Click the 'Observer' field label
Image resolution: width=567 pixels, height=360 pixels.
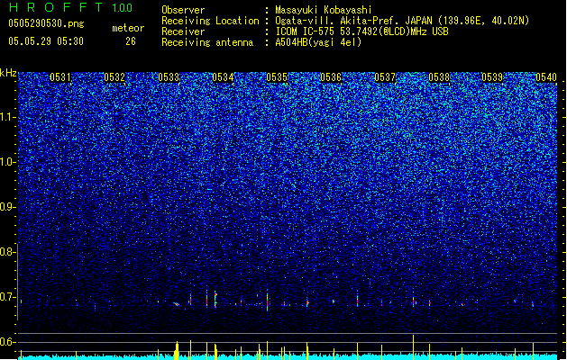[x=183, y=10]
